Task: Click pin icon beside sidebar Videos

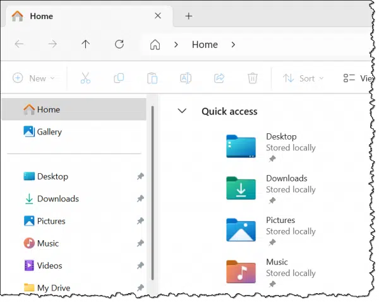Action: [140, 265]
